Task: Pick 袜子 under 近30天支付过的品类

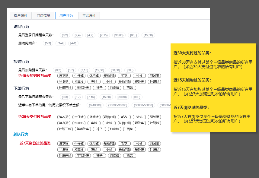Action: 99,129
